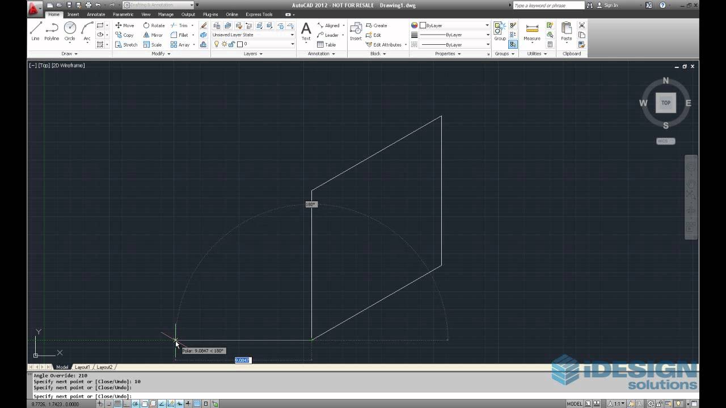The width and height of the screenshot is (726, 408).
Task: Click the Paste clipboard icon
Action: coord(566,32)
